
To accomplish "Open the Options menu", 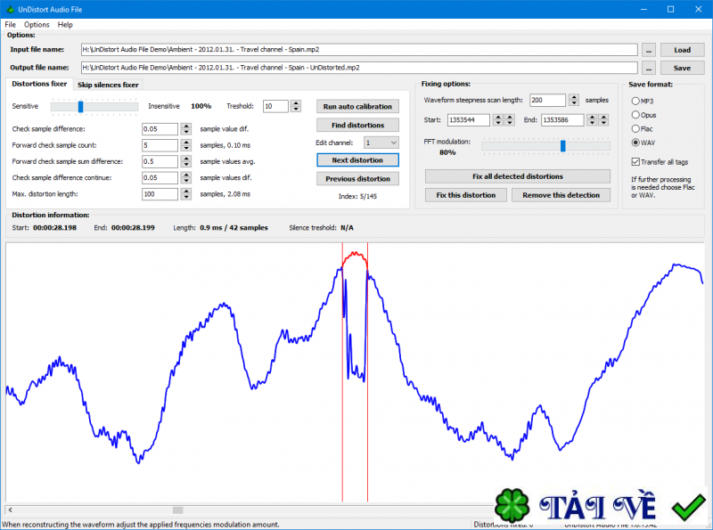I will (x=37, y=24).
